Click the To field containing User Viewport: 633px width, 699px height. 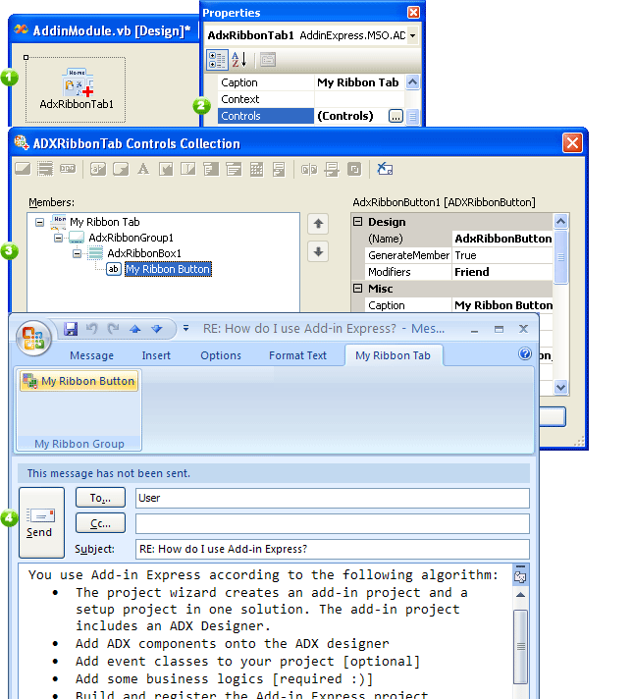[x=333, y=498]
